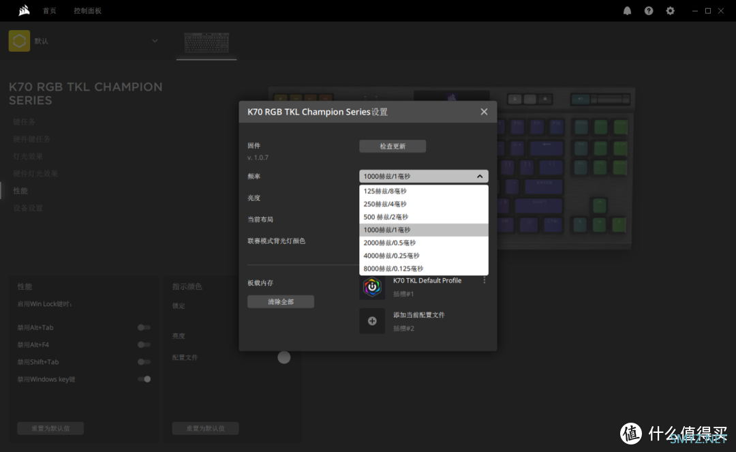Toggle 禁用Windows key键 switch
Image resolution: width=736 pixels, height=452 pixels.
144,379
